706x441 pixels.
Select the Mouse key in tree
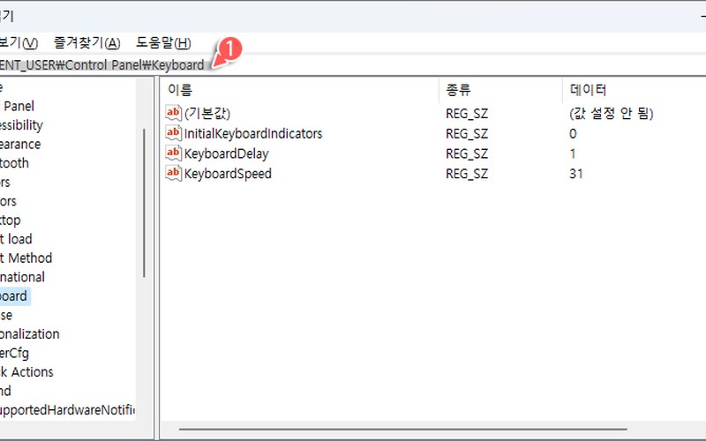click(6, 315)
